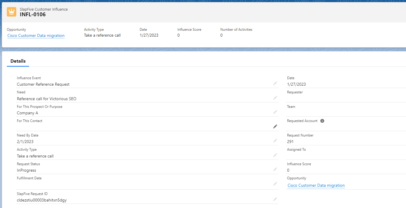The width and height of the screenshot is (406, 208).
Task: Click the INFL-0106 record title
Action: [33, 14]
